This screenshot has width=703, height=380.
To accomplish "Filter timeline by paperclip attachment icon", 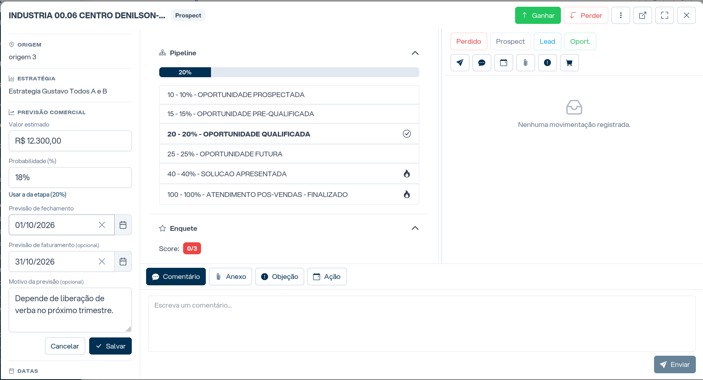I will tap(525, 63).
